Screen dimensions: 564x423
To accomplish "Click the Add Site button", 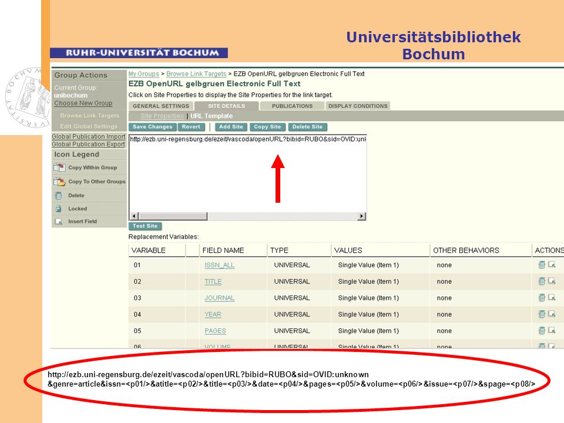I will pyautogui.click(x=231, y=127).
